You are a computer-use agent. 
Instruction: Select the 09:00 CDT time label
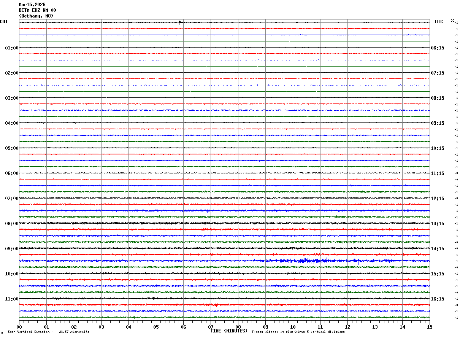click(x=12, y=248)
